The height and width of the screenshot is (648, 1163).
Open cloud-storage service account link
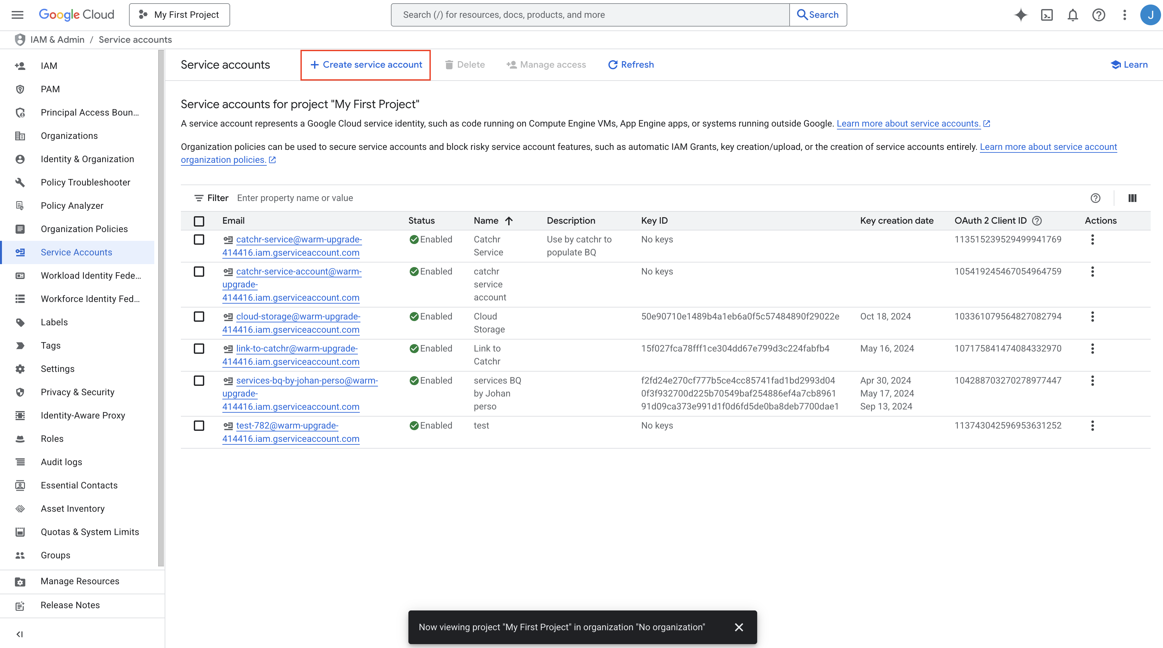tap(291, 323)
